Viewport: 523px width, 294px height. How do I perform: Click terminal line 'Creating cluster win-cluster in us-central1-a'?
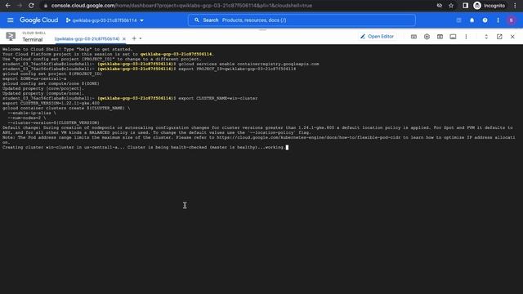(x=64, y=147)
